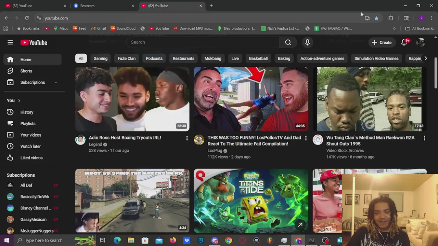Go to Shorts in the sidebar
Viewport: 438px width, 246px height.
33,71
